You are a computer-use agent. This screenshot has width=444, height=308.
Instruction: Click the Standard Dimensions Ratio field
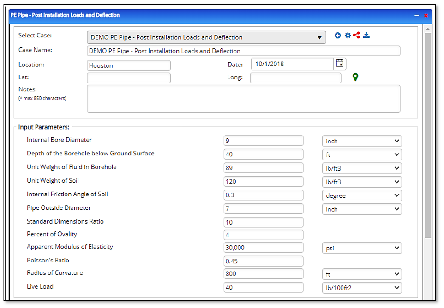pos(263,222)
